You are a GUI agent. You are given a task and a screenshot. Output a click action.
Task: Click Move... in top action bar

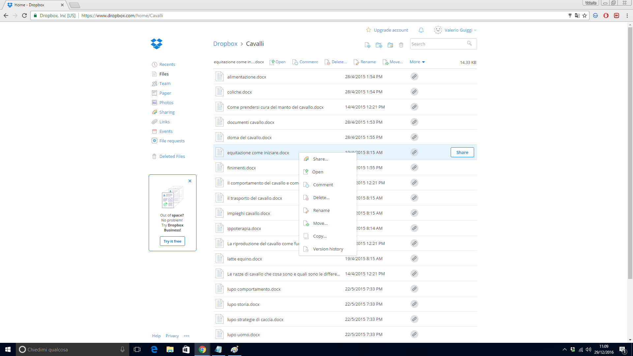(393, 62)
